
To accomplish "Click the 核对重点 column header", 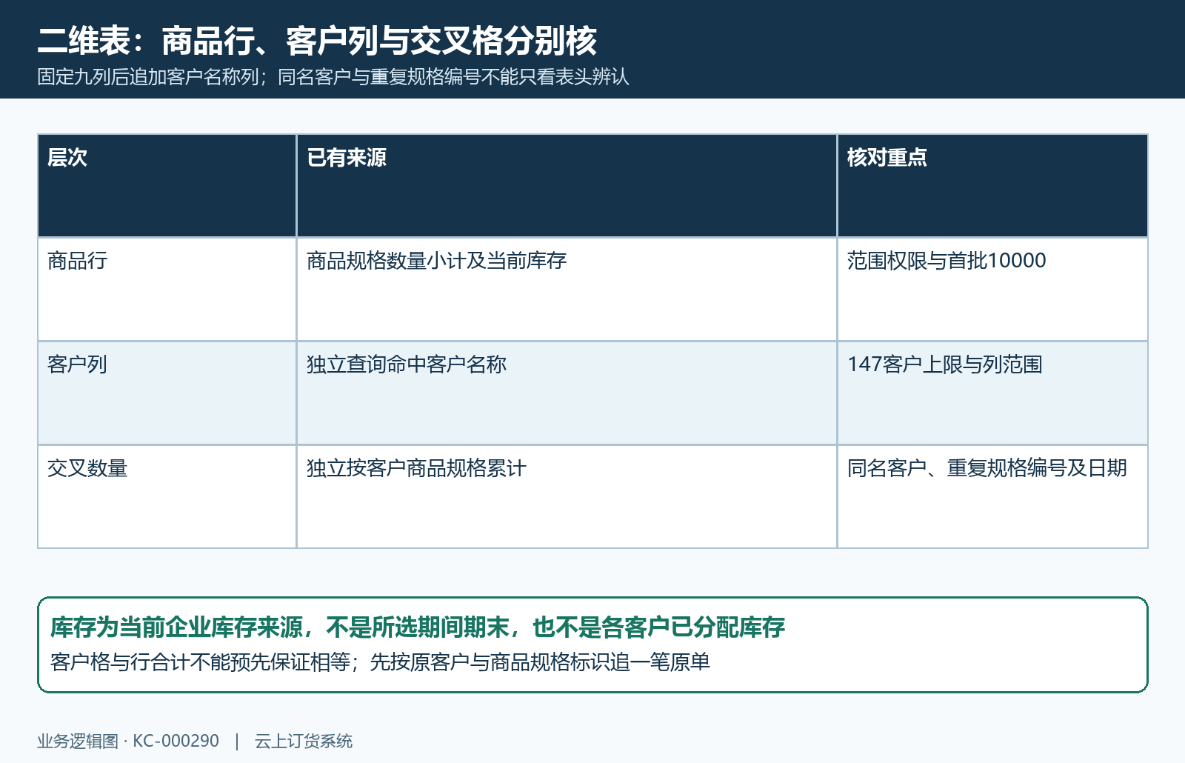I will [x=992, y=185].
